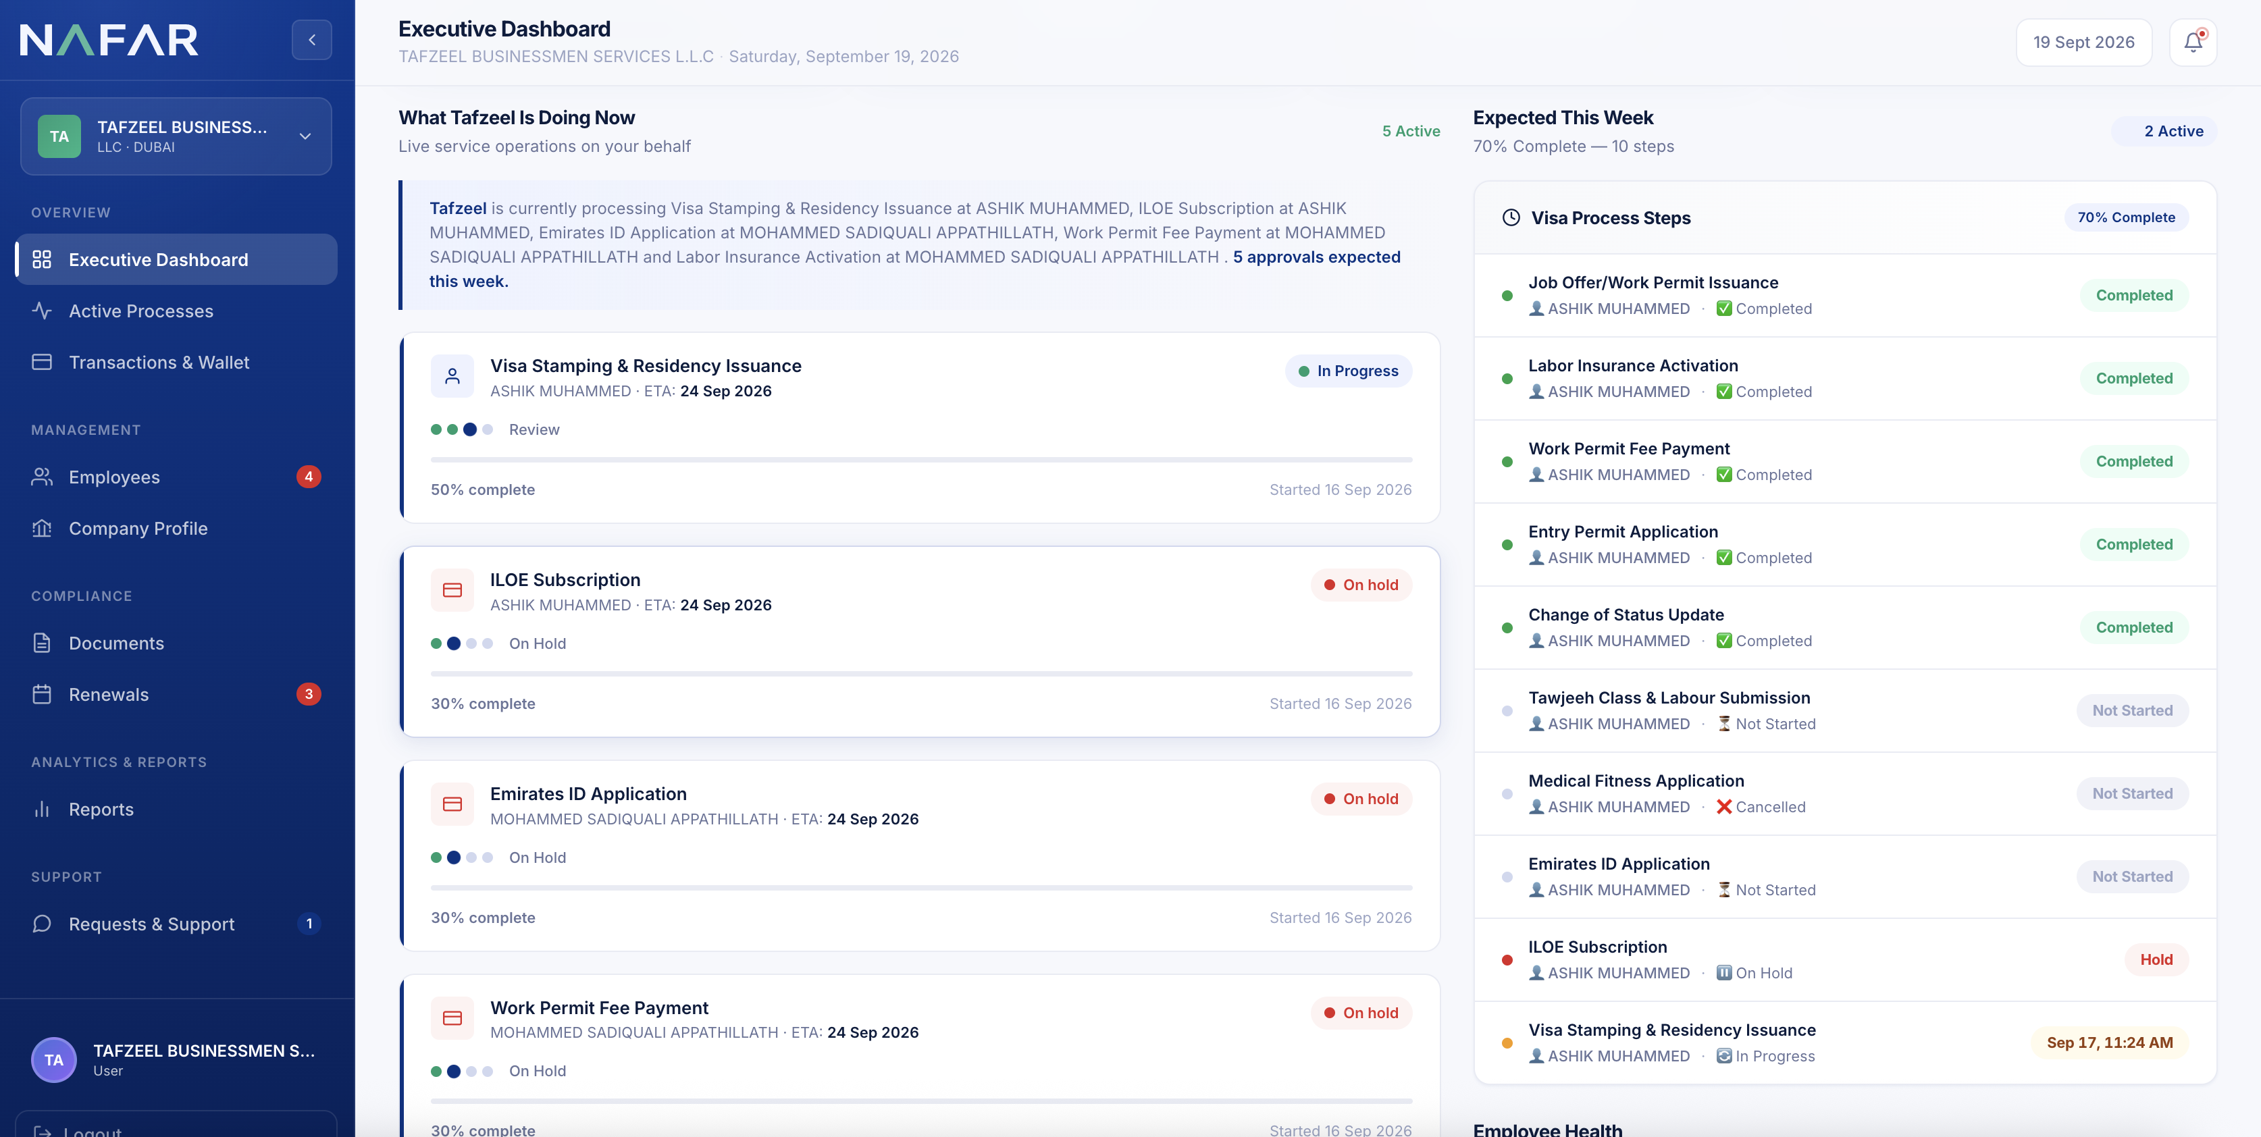The image size is (2261, 1137).
Task: Navigate to Employees
Action: click(176, 477)
